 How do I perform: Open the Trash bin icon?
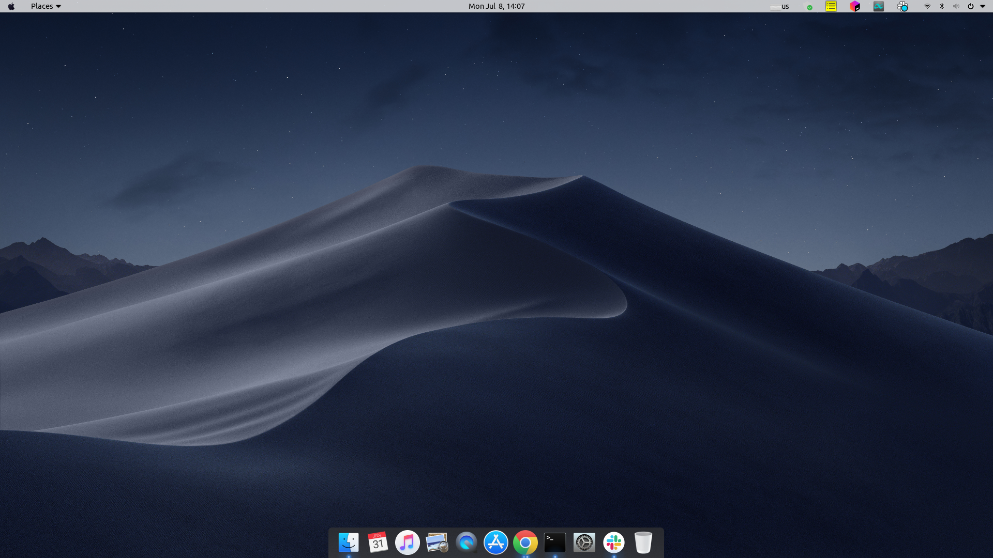point(643,542)
